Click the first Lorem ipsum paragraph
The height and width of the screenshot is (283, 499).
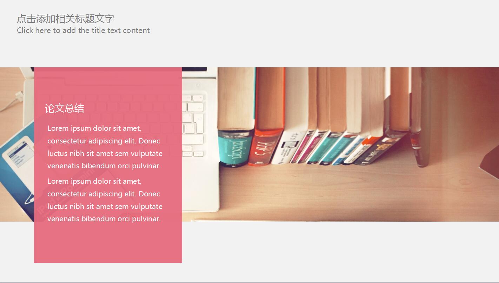[x=105, y=147]
